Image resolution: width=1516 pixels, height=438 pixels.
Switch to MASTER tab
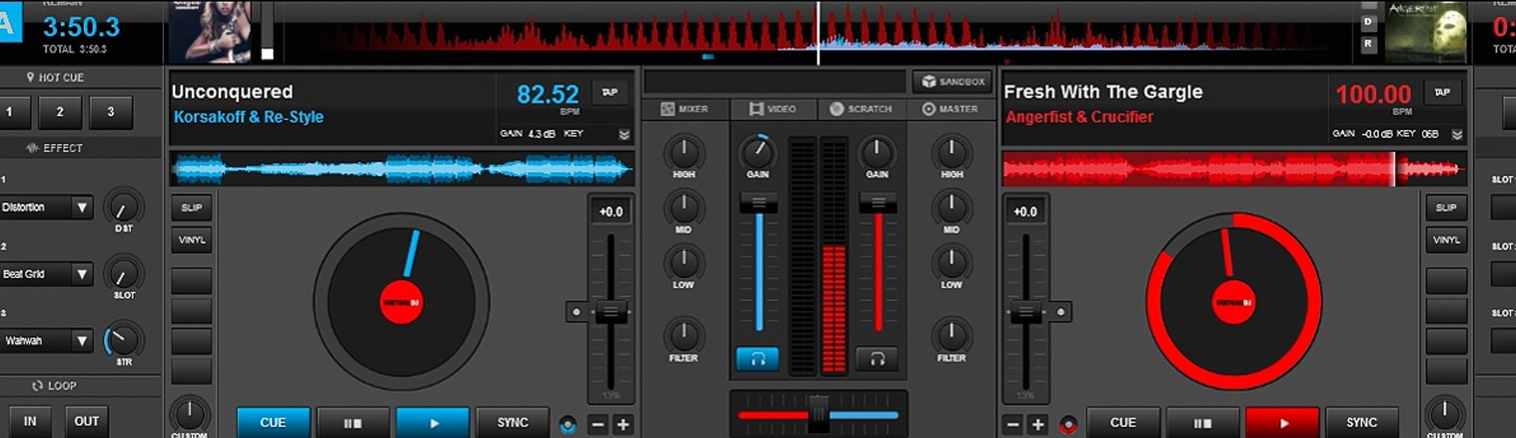pyautogui.click(x=950, y=109)
